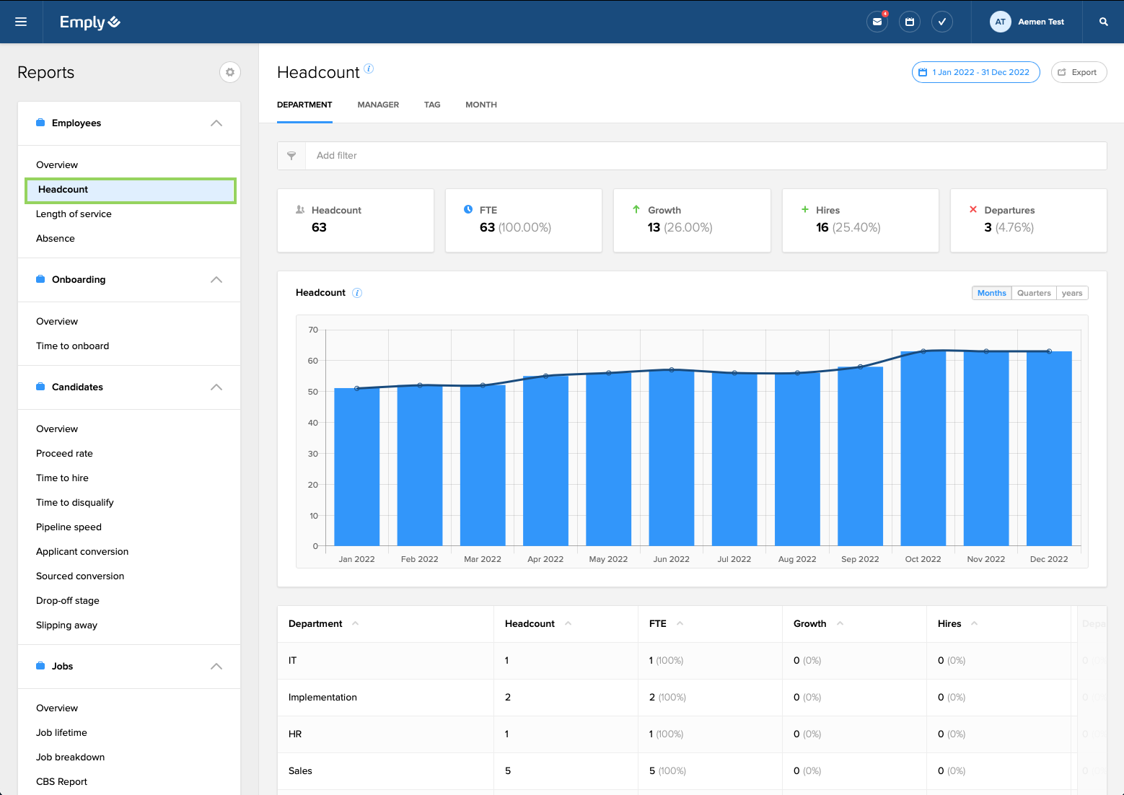The height and width of the screenshot is (795, 1124).
Task: Click the search magnifier icon
Action: (x=1103, y=22)
